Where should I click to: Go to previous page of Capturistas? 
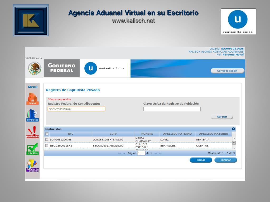coord(124,153)
